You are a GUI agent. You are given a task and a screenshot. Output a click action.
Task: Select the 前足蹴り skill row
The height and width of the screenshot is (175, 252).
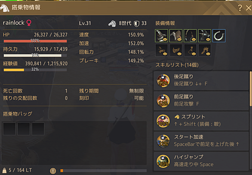pos(201,101)
